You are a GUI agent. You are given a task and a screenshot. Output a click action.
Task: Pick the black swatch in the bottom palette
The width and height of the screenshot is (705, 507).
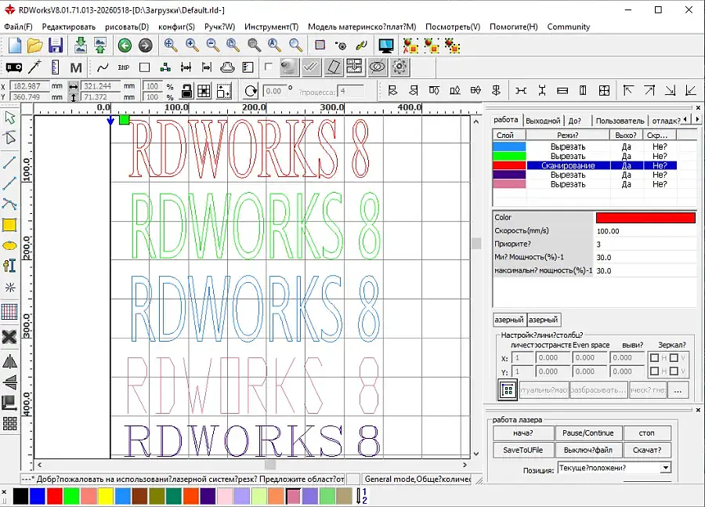pos(20,496)
